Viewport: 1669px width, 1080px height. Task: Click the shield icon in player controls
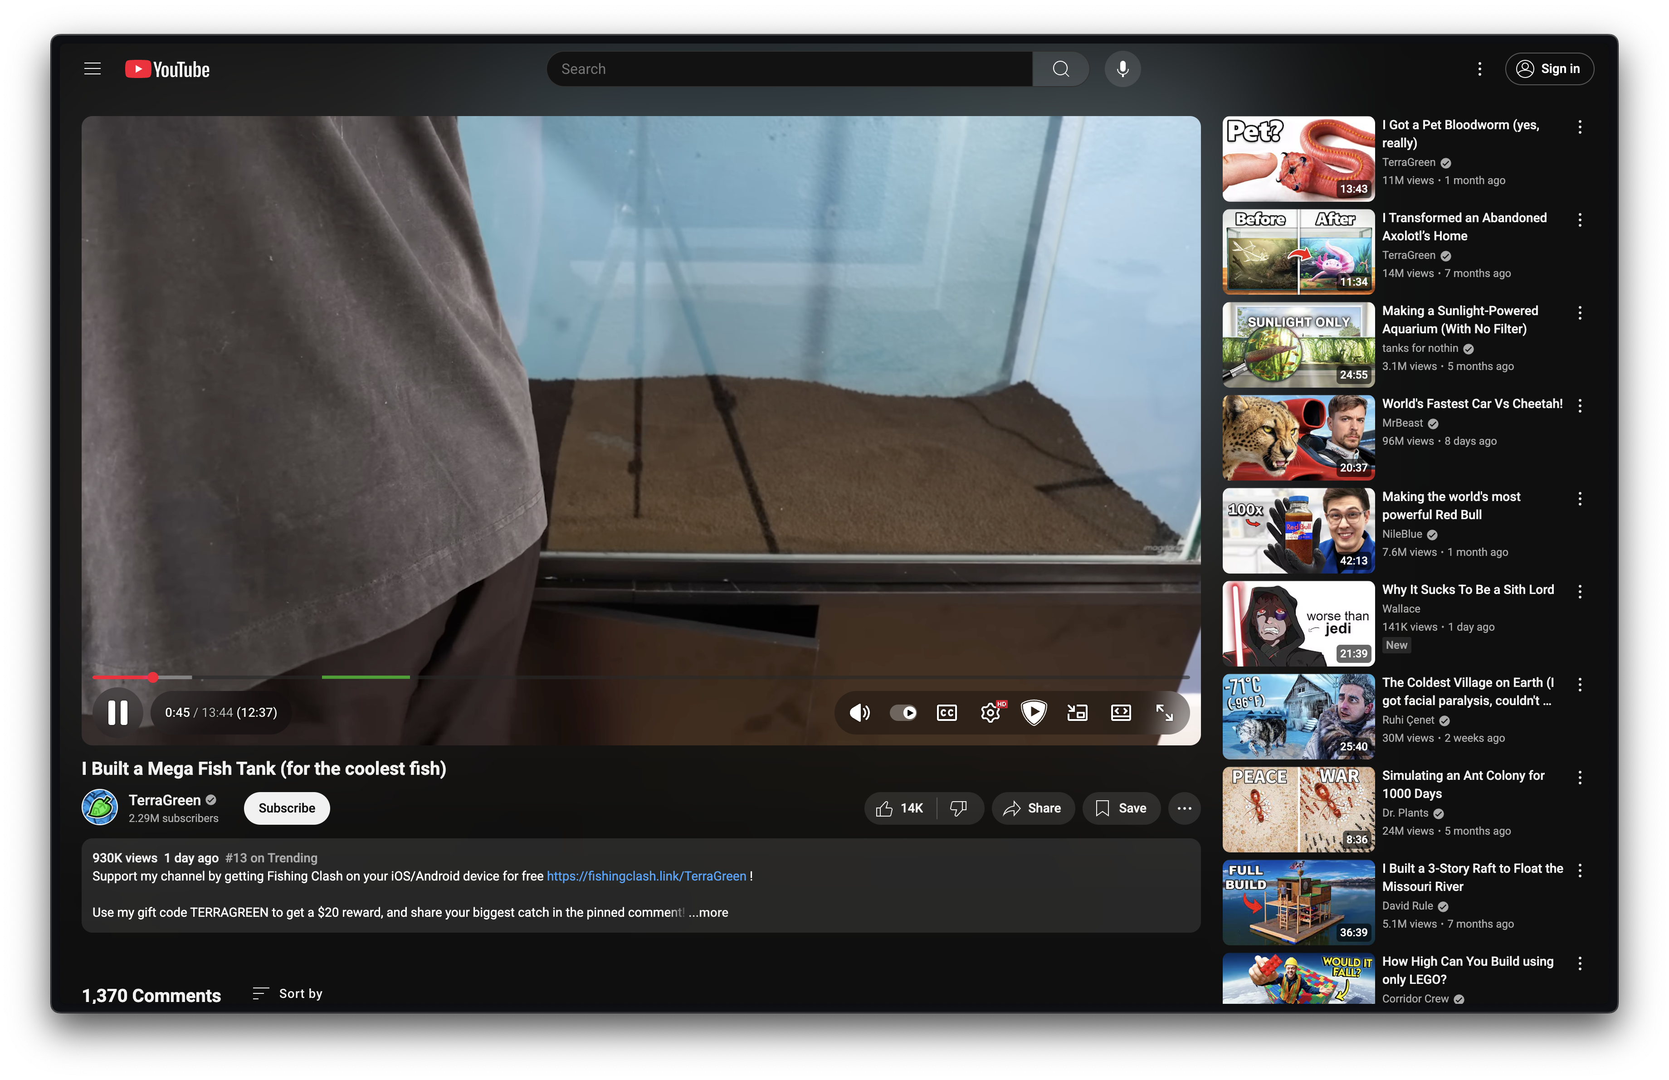(1034, 713)
